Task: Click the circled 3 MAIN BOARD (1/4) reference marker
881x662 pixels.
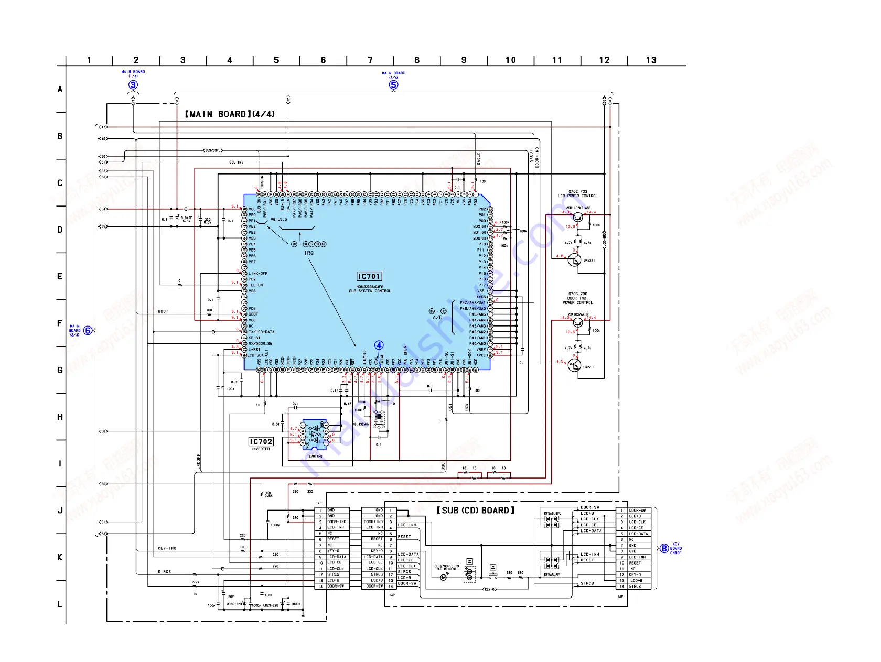Action: [133, 85]
